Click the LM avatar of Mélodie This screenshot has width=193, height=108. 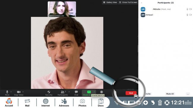click(143, 9)
